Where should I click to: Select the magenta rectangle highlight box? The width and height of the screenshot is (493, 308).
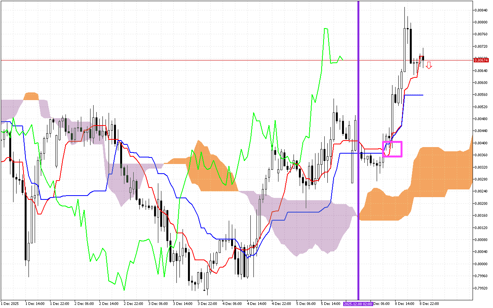[x=392, y=149]
